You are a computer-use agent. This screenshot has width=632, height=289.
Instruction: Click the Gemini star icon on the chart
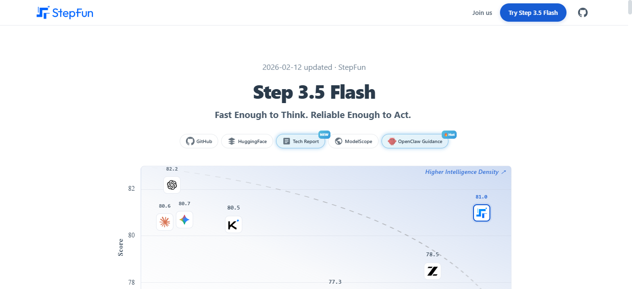184,220
